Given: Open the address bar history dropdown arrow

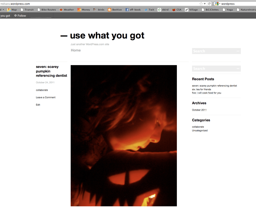Looking at the screenshot, I should [x=205, y=4].
